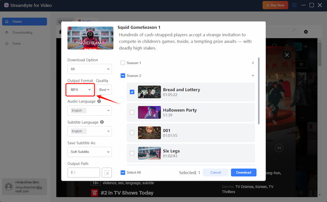
Task: Click the Audio Language info icon
Action: coord(99,101)
